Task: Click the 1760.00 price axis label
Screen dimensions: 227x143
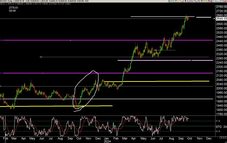Action: click(x=221, y=114)
